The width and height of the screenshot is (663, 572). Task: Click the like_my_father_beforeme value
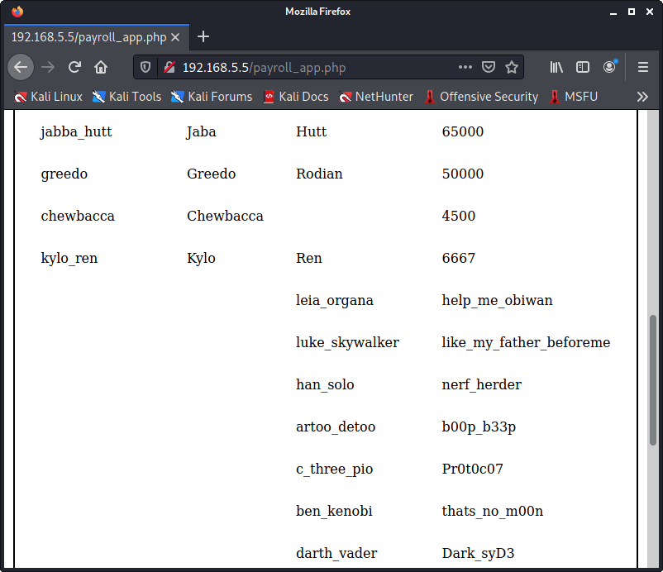point(526,343)
